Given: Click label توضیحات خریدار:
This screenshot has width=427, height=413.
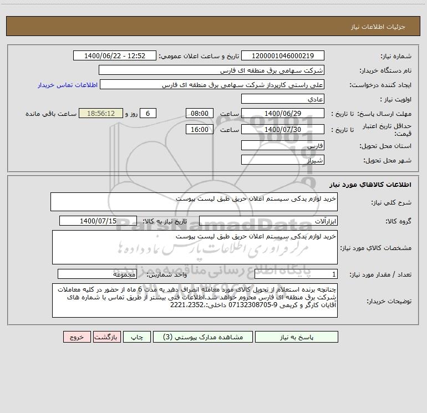Looking at the screenshot, I should [x=389, y=301].
